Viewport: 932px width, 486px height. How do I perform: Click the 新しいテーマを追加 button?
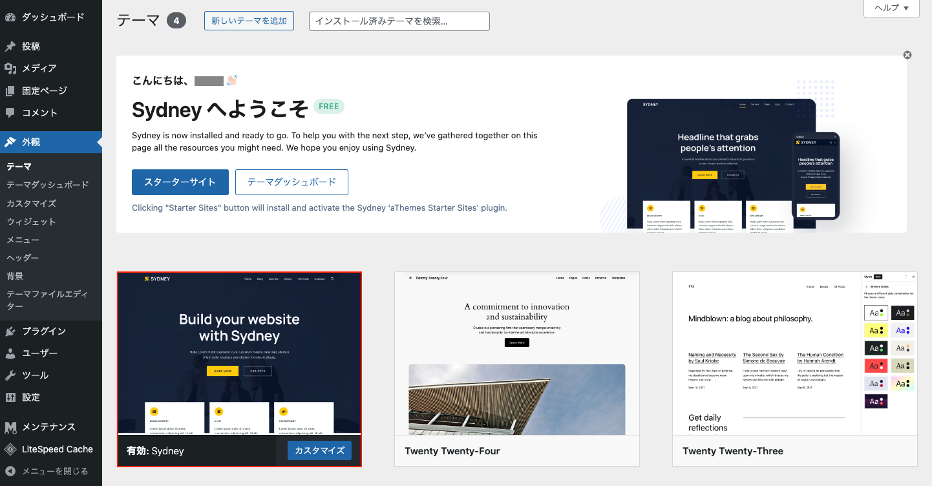pos(249,21)
